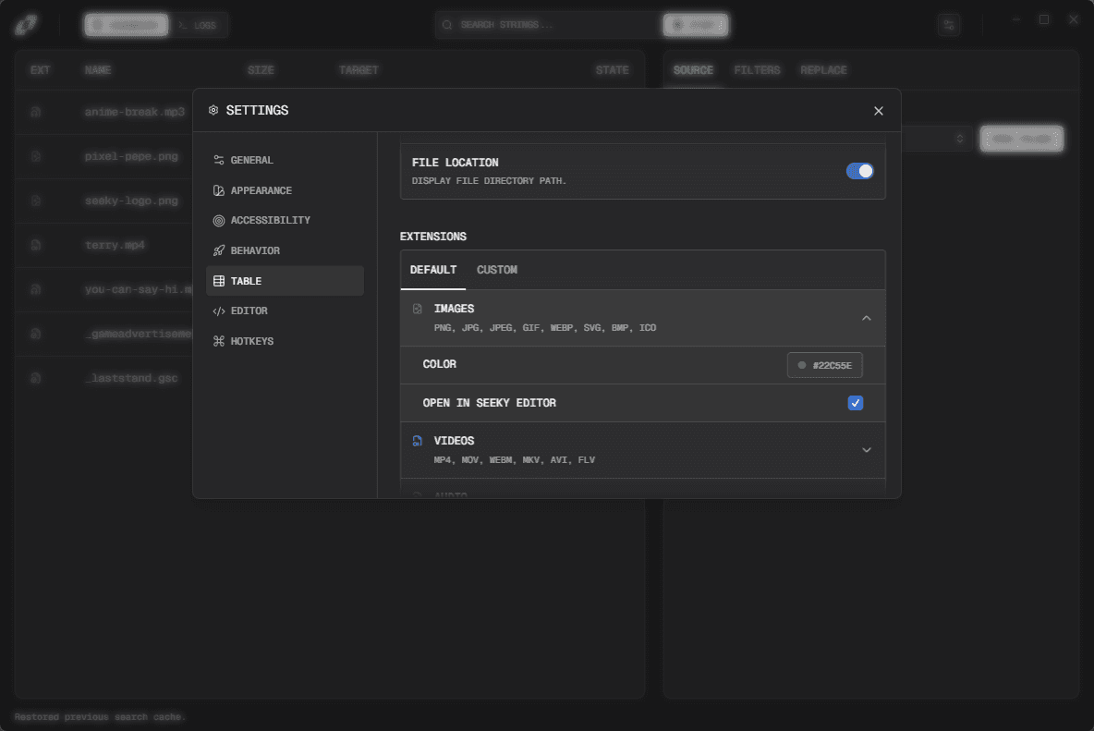Expand the Videos extension group

866,450
